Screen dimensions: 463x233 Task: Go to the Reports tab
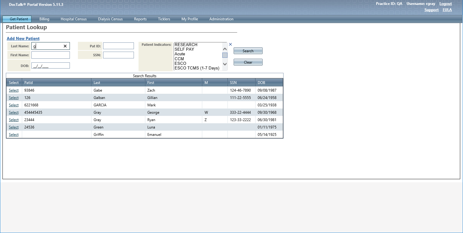(x=140, y=19)
